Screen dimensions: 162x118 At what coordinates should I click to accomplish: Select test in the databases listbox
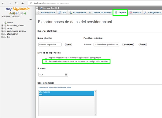point(66,95)
